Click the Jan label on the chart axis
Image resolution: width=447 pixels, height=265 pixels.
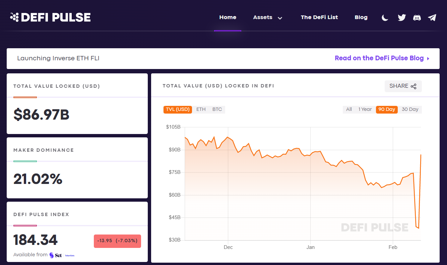pos(311,247)
